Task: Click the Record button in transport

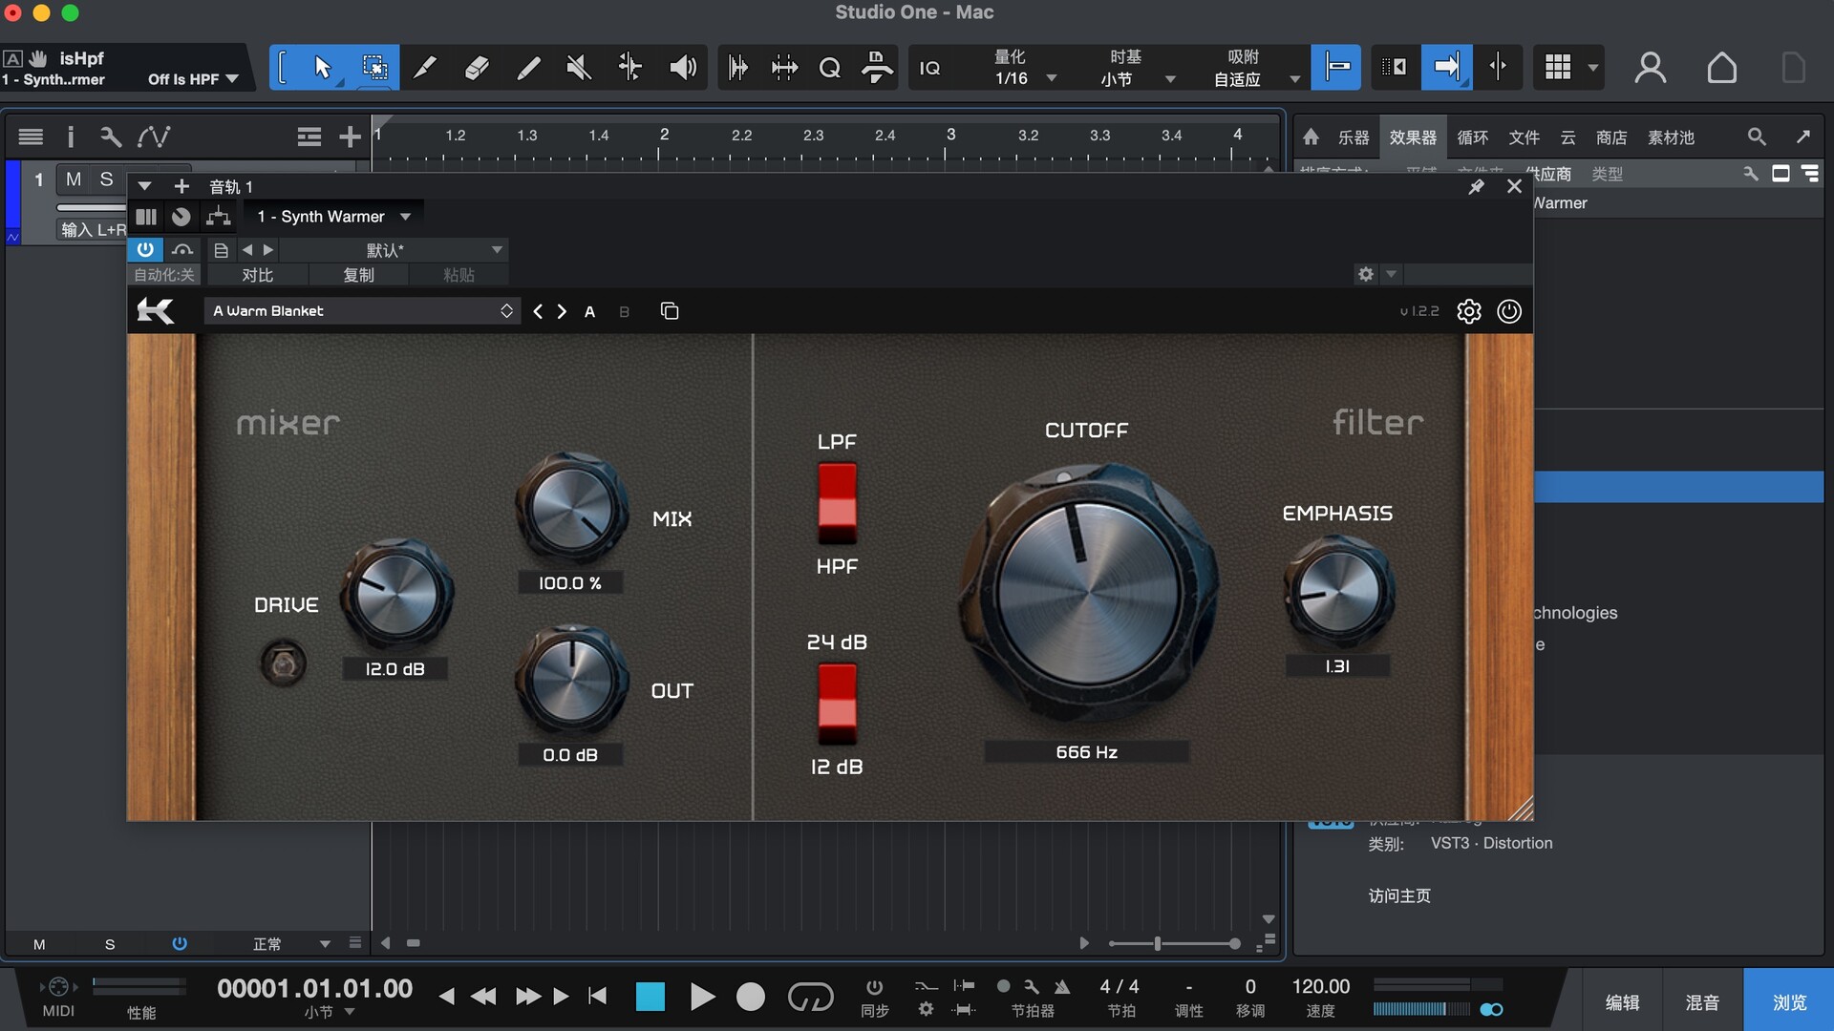Action: click(751, 997)
